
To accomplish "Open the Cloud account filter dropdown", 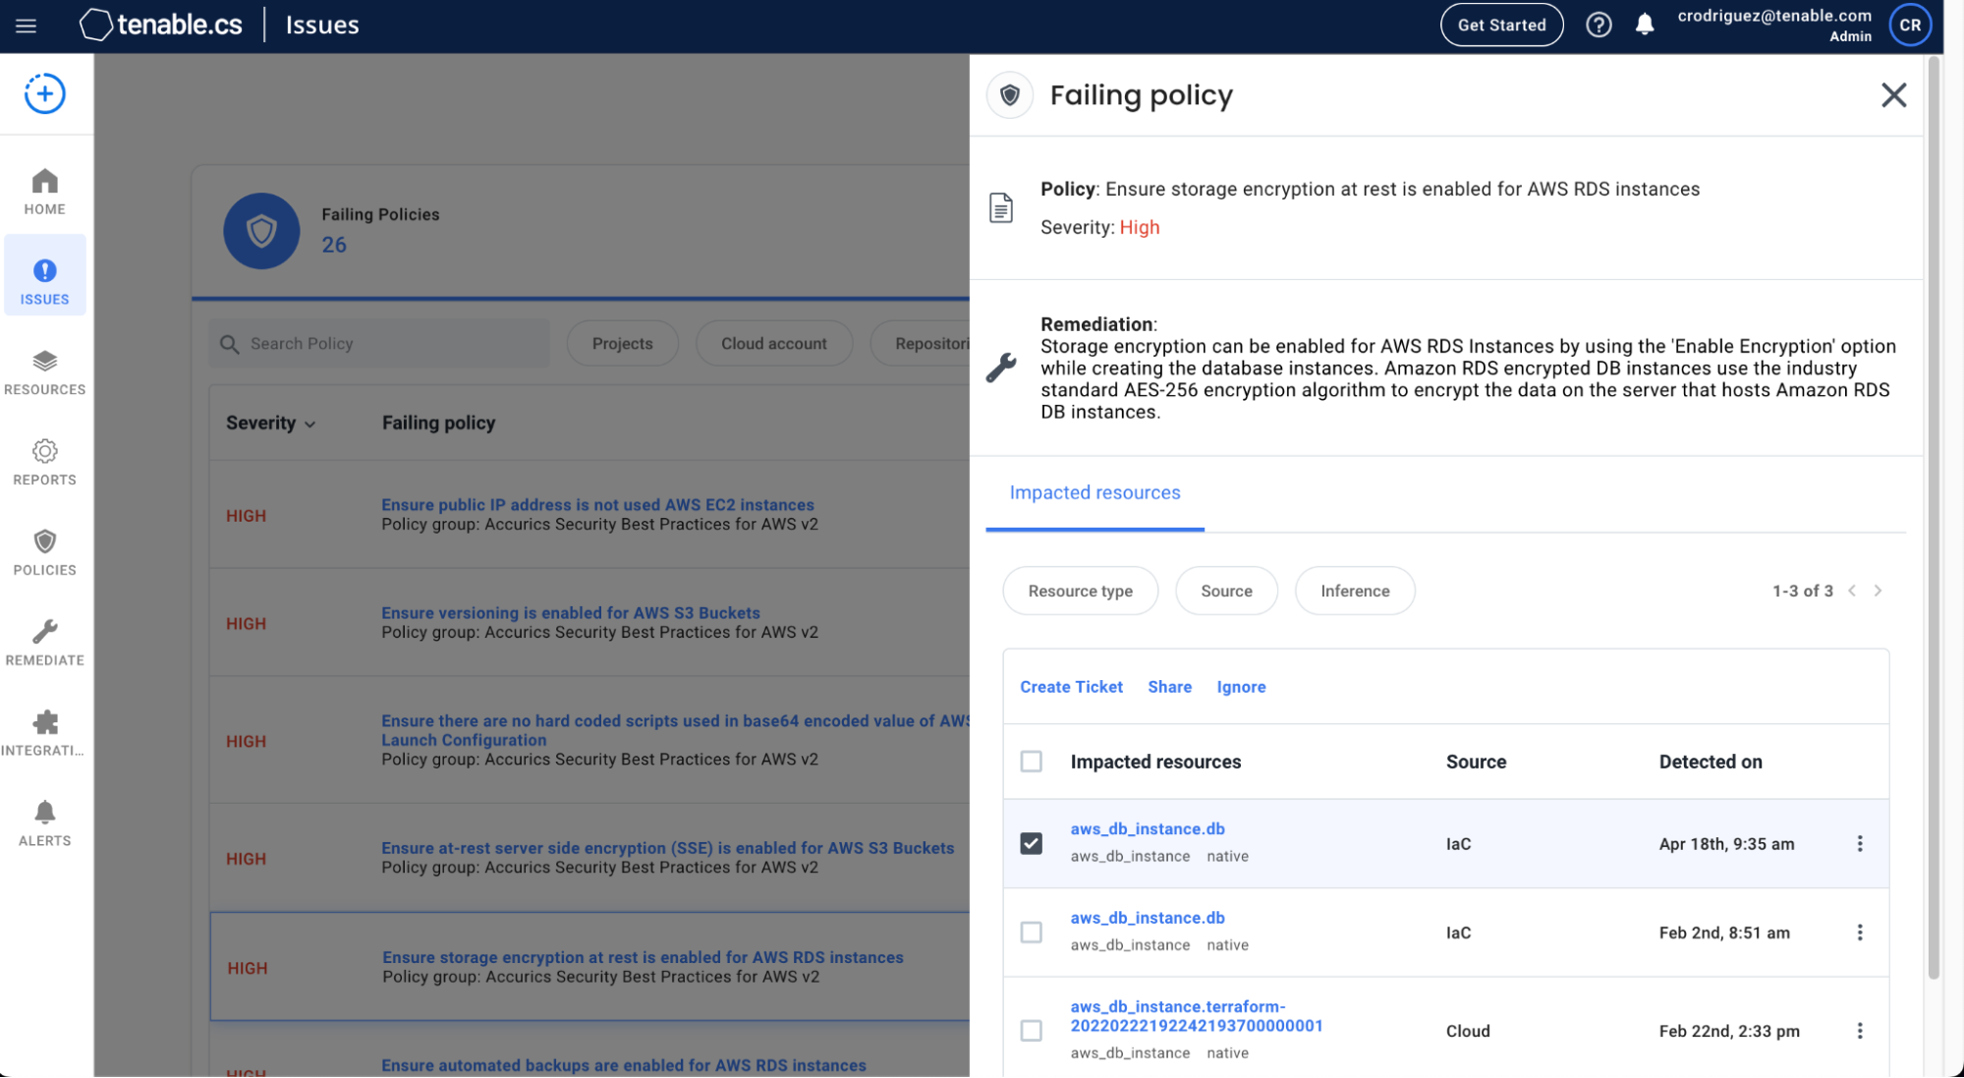I will click(773, 344).
